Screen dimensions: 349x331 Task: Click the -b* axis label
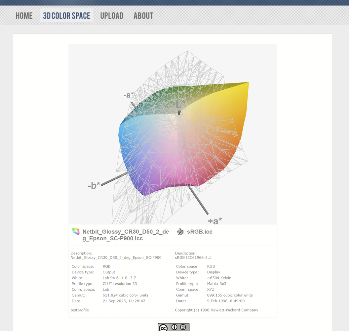tap(94, 186)
